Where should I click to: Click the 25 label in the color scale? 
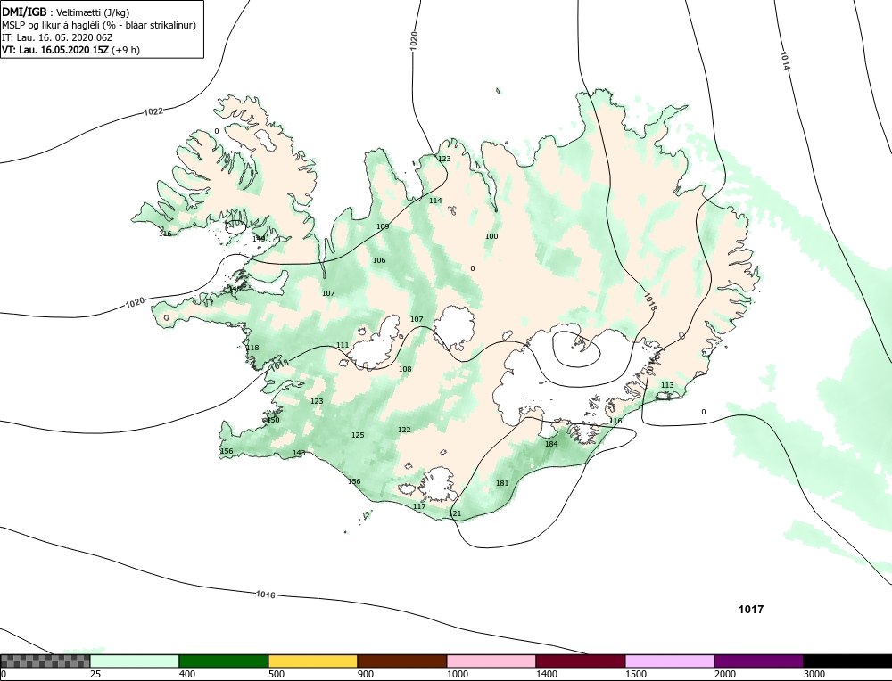(x=95, y=674)
